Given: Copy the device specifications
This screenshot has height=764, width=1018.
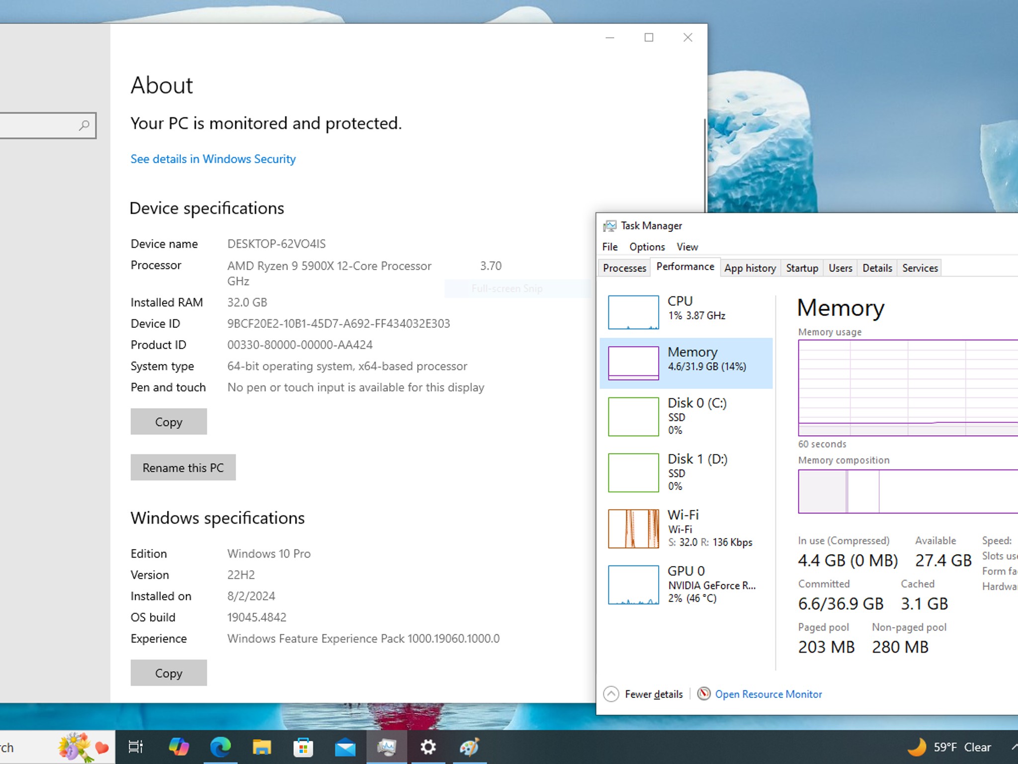Looking at the screenshot, I should pos(169,422).
